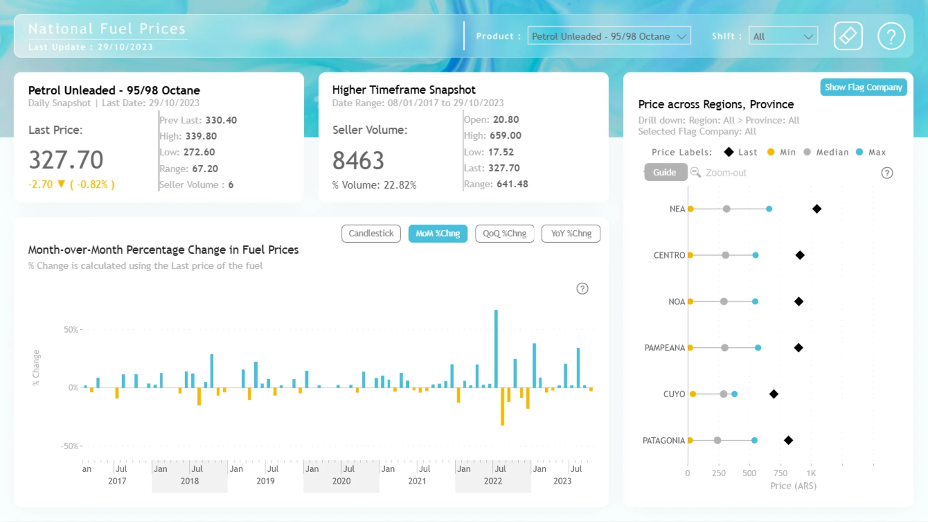Screen dimensions: 928x522
Task: Select the YoY %Chng tab
Action: [571, 233]
